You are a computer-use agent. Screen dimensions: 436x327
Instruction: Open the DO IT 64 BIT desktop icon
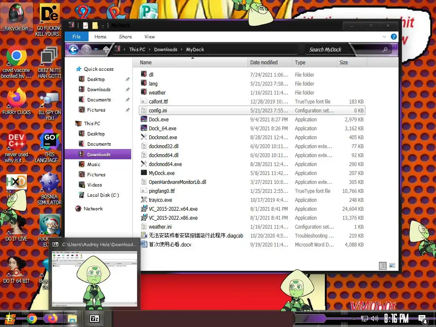pos(17,270)
